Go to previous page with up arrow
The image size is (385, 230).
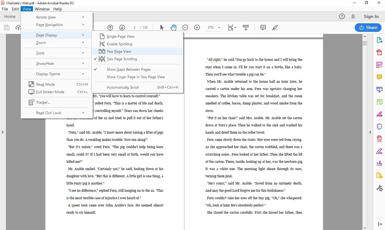pyautogui.click(x=110, y=28)
